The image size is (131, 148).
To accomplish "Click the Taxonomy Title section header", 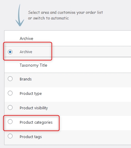I will pos(33,65).
